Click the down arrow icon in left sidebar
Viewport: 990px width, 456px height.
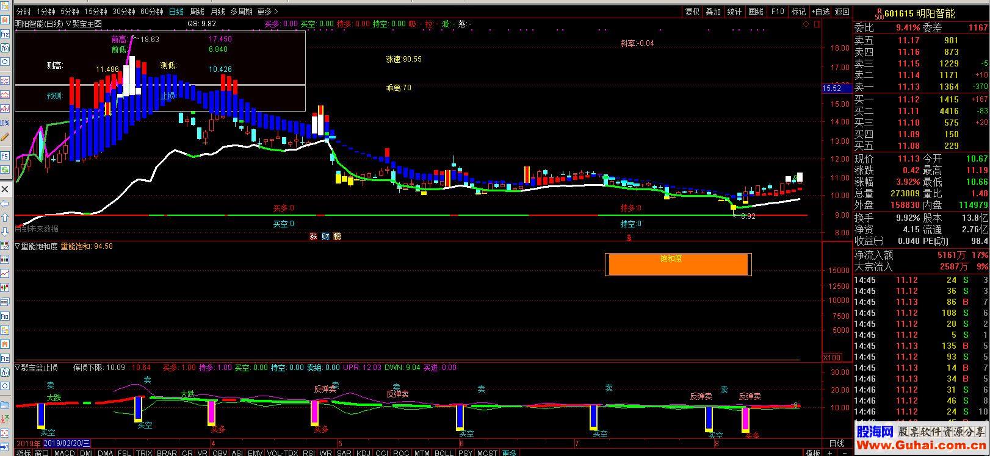[5, 231]
